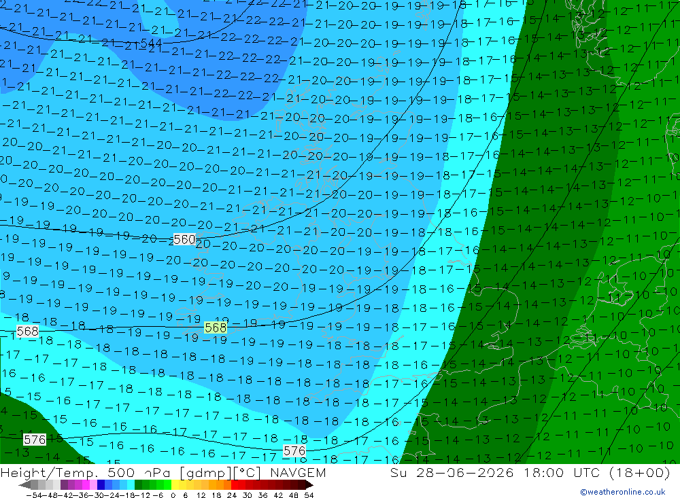Click the green-highlighted 568 contour label
Screen dimensions: 680x498
point(216,327)
